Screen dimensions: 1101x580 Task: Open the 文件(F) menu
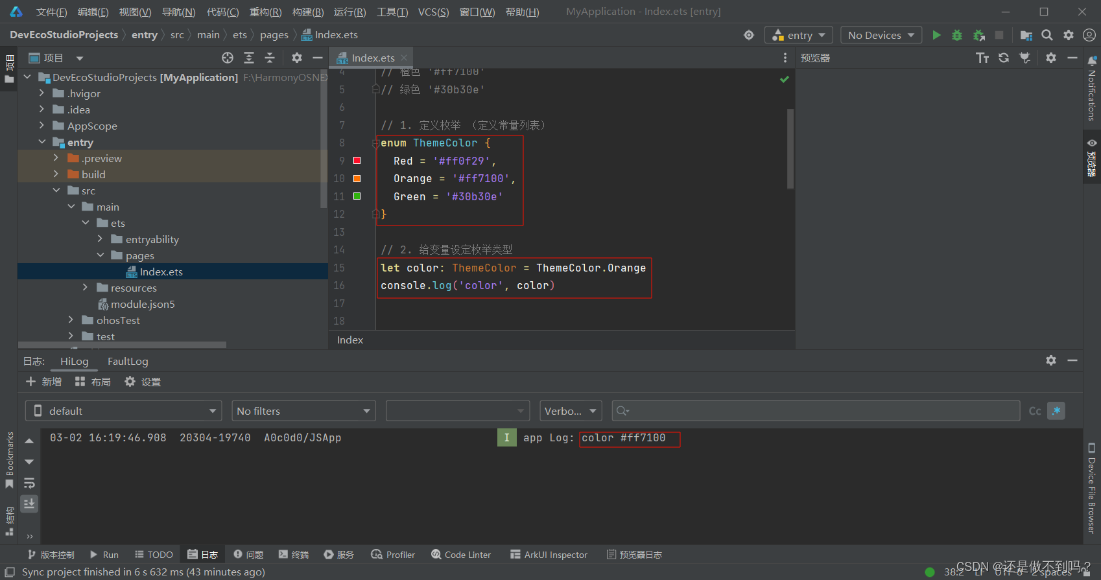click(51, 12)
